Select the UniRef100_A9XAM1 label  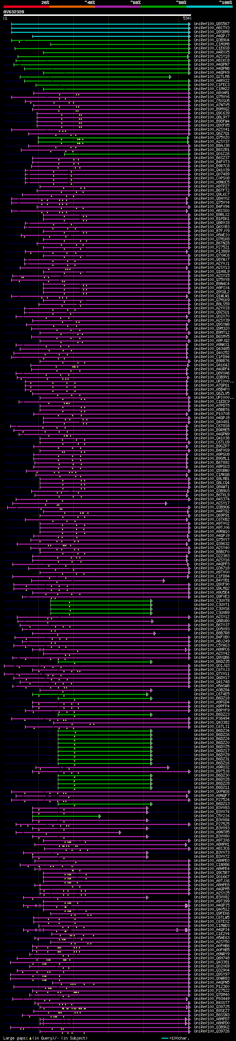point(212,93)
